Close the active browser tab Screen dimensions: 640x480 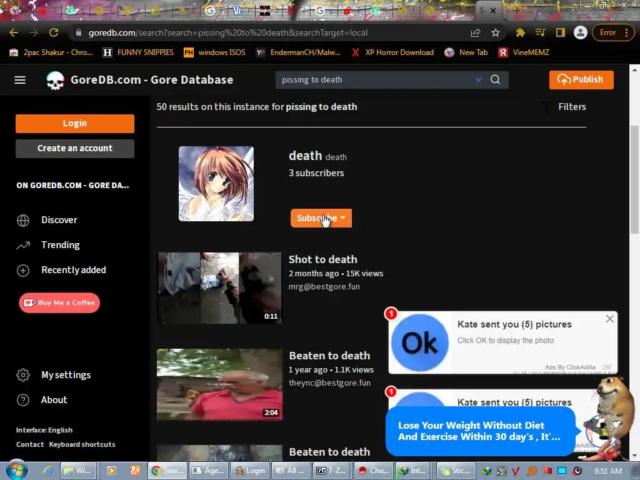(493, 11)
